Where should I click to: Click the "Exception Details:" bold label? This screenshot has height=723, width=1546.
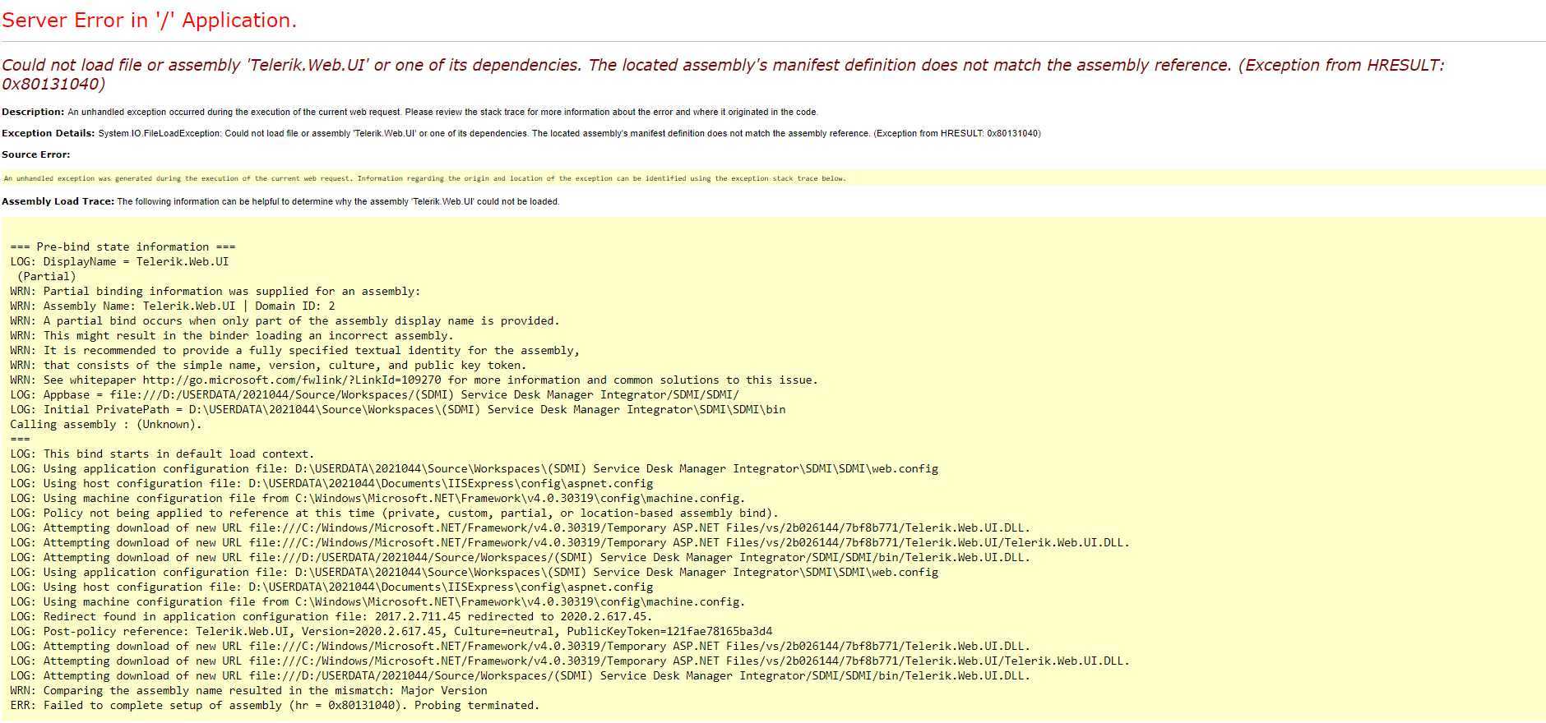pyautogui.click(x=49, y=133)
